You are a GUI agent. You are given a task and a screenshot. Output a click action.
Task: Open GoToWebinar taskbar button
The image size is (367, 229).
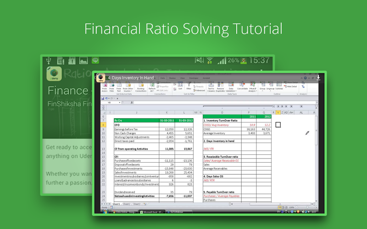click(x=179, y=212)
